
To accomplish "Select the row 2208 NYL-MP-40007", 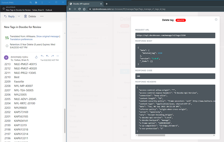I will tap(19, 86).
